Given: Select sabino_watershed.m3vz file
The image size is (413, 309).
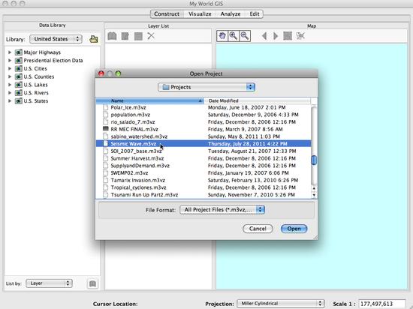Looking at the screenshot, I should point(203,136).
